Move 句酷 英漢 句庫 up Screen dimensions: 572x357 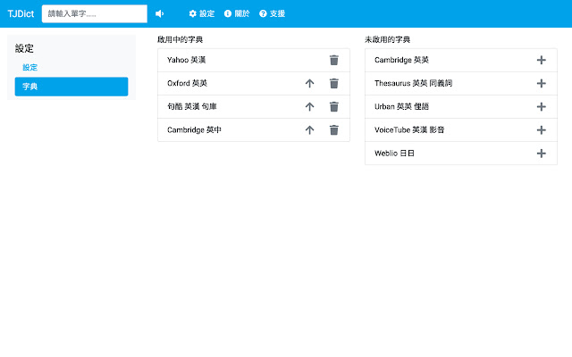[309, 106]
